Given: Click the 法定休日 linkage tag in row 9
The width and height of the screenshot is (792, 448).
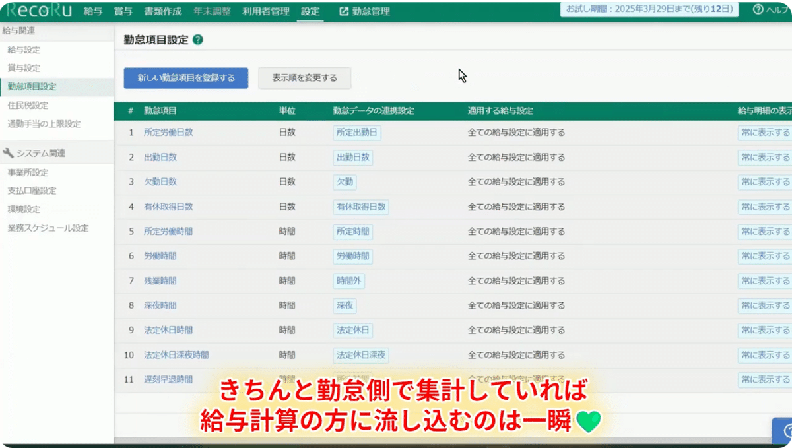Looking at the screenshot, I should coord(353,330).
